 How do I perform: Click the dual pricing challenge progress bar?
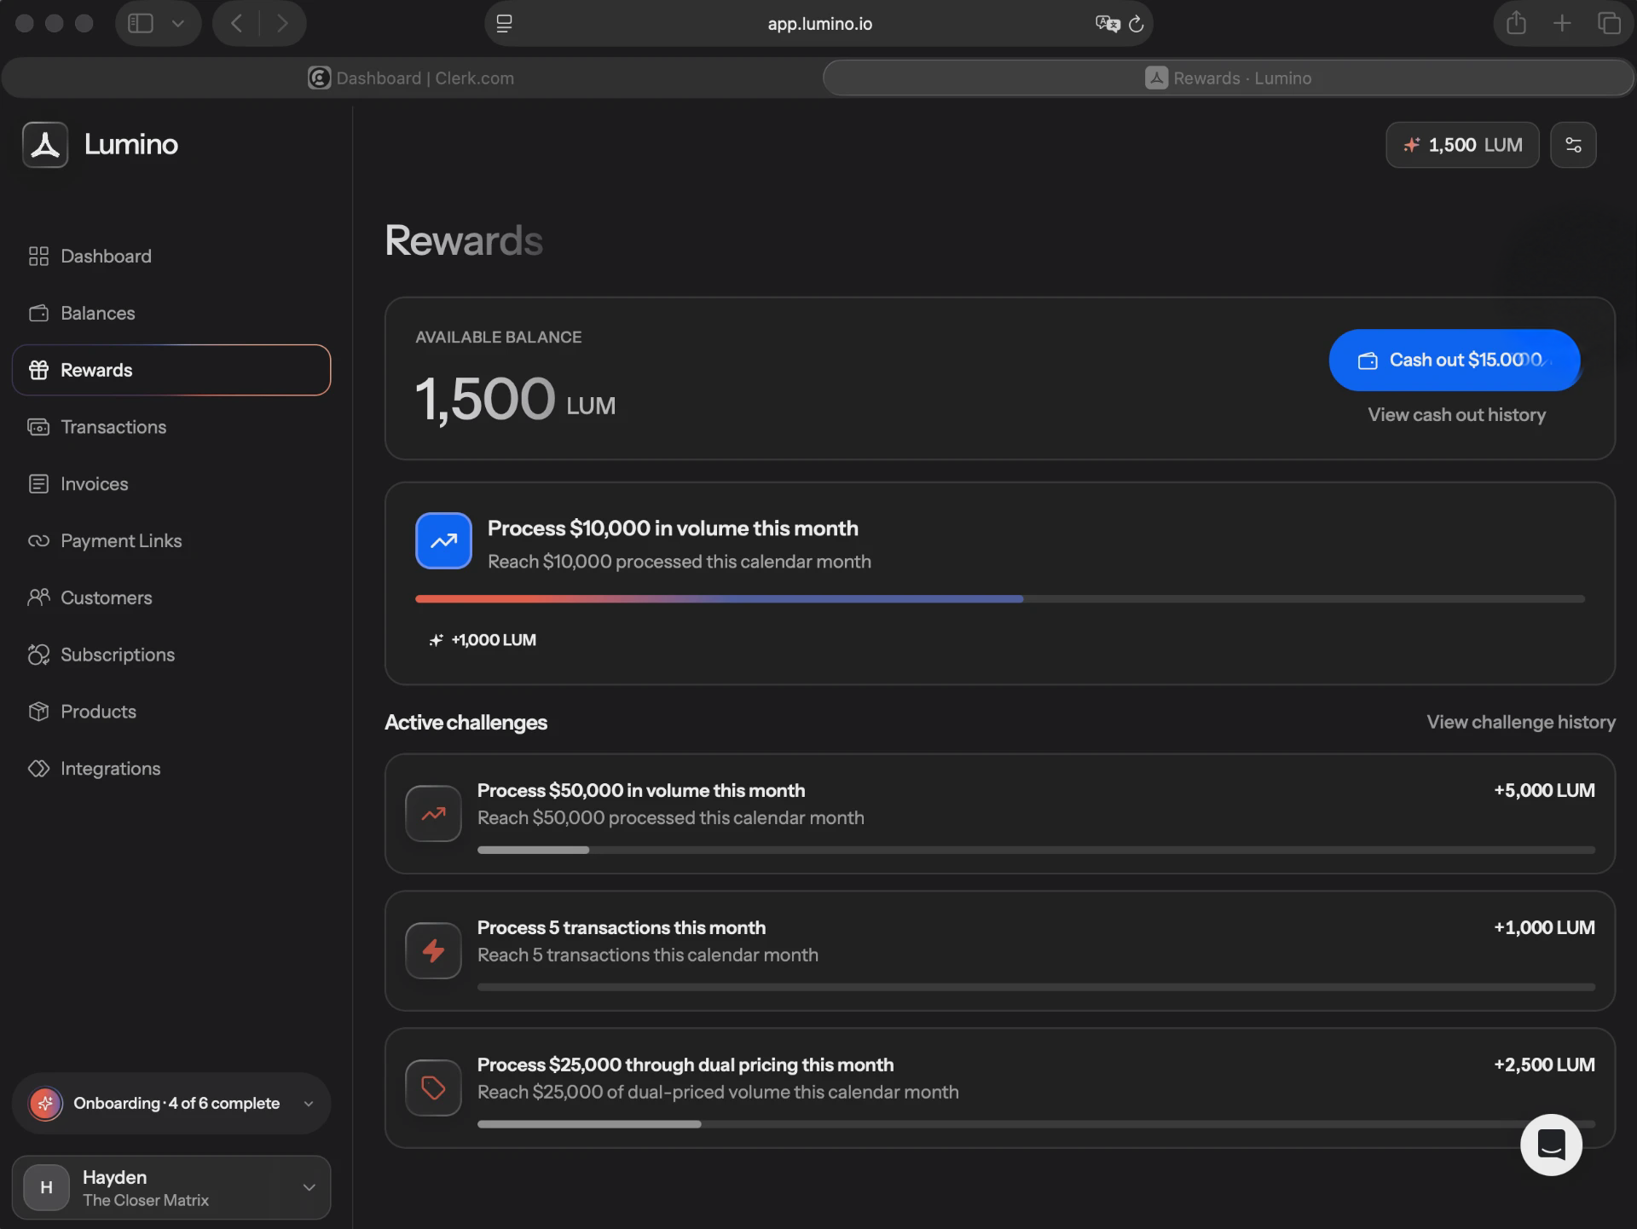(1036, 1124)
